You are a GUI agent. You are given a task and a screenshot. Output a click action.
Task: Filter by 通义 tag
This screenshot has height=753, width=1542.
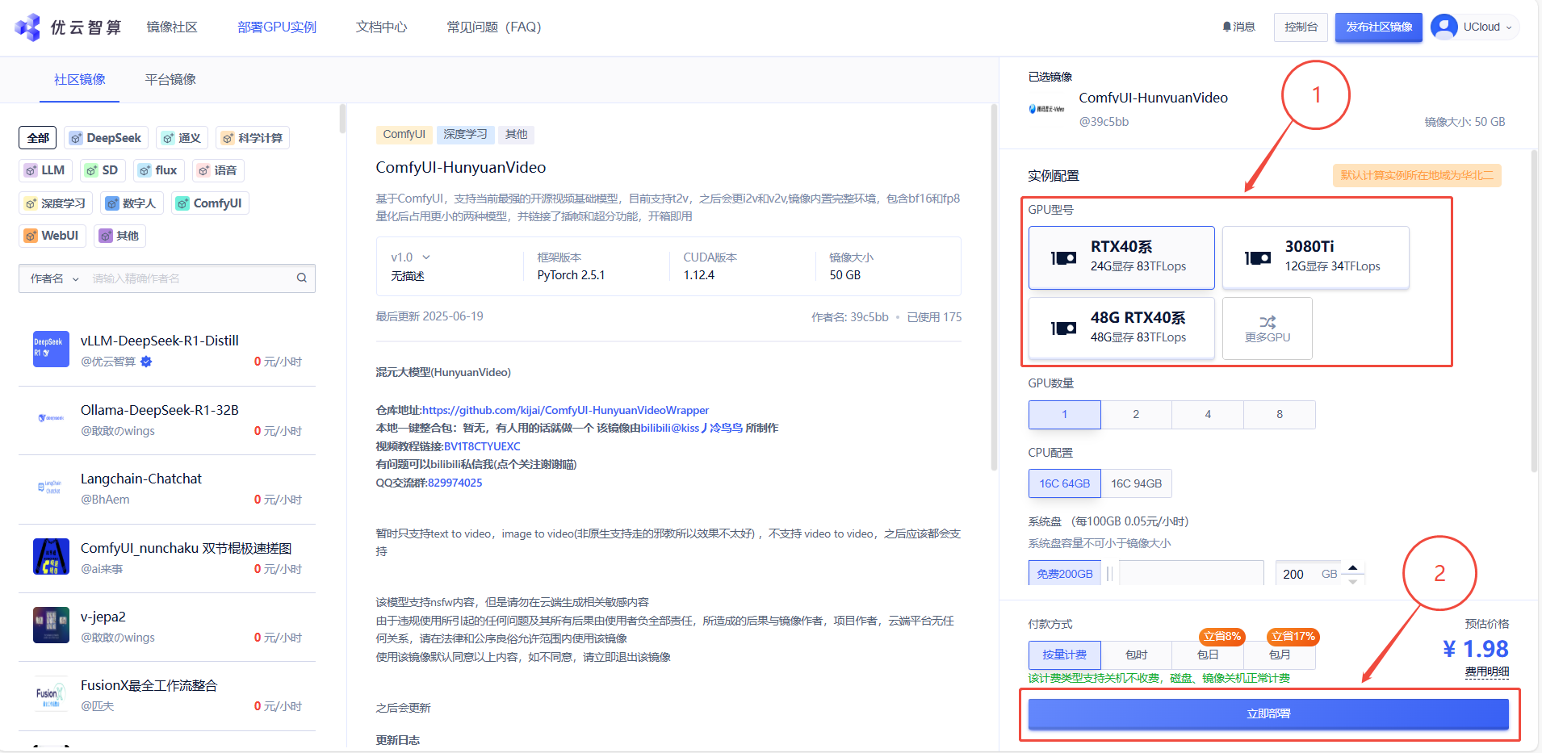point(182,138)
